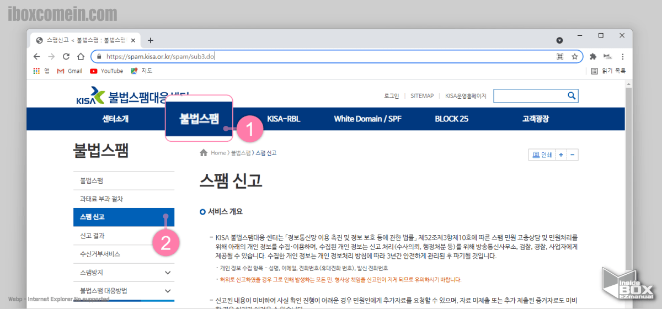Close the 스팸신고 browser tab
The image size is (662, 309).
tap(133, 40)
